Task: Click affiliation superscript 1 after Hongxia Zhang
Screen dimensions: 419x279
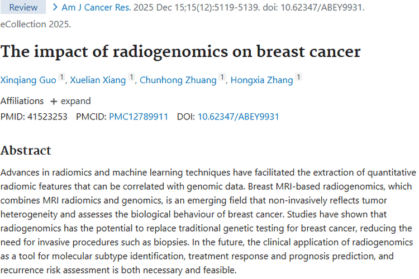Action: point(298,78)
